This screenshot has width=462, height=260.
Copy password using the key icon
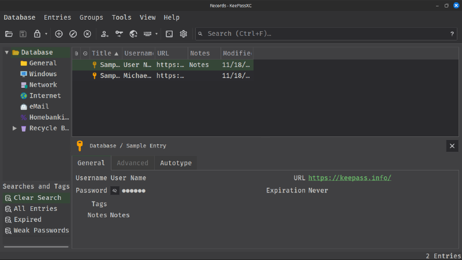tap(119, 34)
